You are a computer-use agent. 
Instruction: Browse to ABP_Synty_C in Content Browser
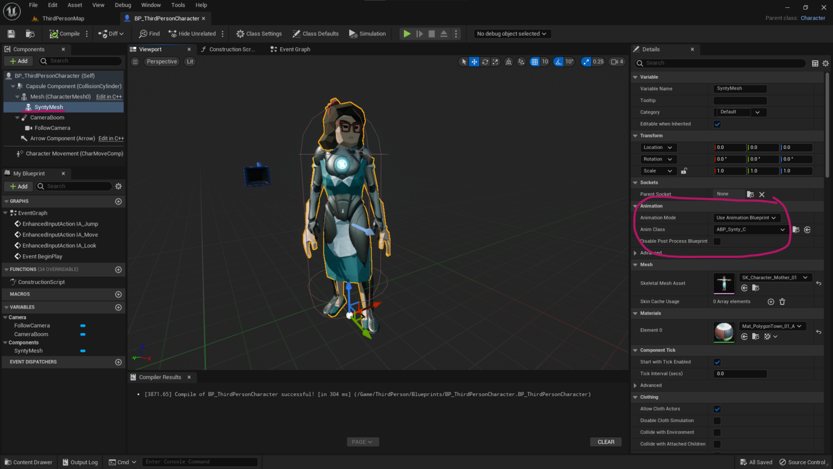(796, 229)
